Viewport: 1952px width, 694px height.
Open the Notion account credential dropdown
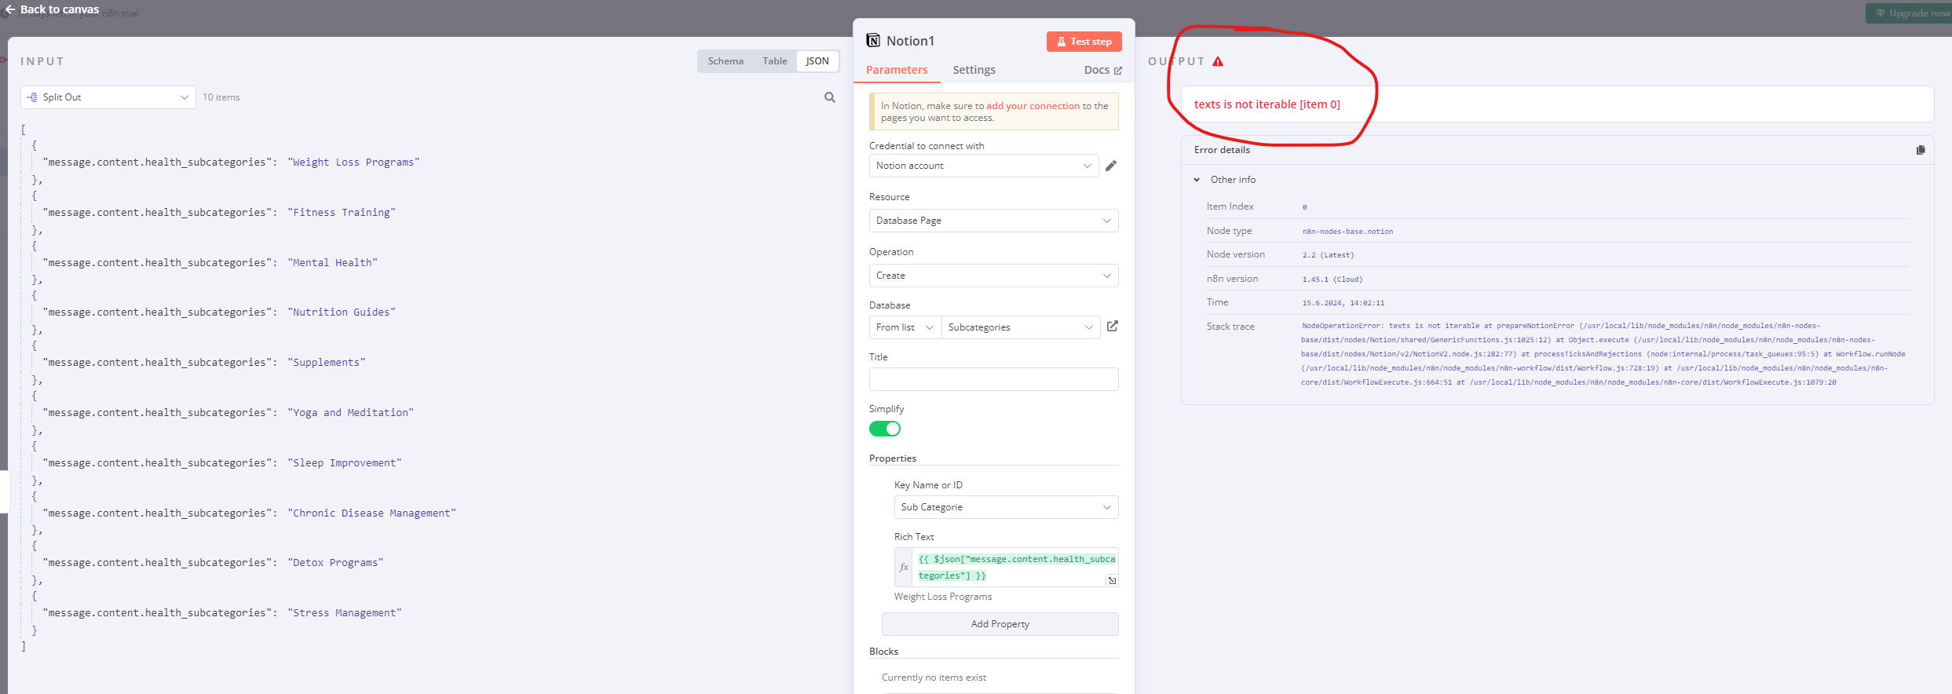(984, 166)
